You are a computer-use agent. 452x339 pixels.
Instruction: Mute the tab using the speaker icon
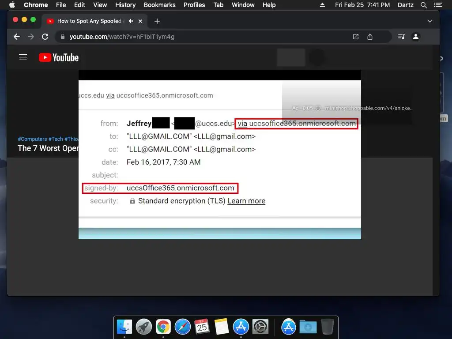pos(131,21)
